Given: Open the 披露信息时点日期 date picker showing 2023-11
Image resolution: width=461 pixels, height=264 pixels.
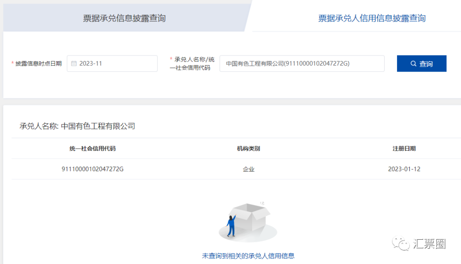Looking at the screenshot, I should [112, 64].
